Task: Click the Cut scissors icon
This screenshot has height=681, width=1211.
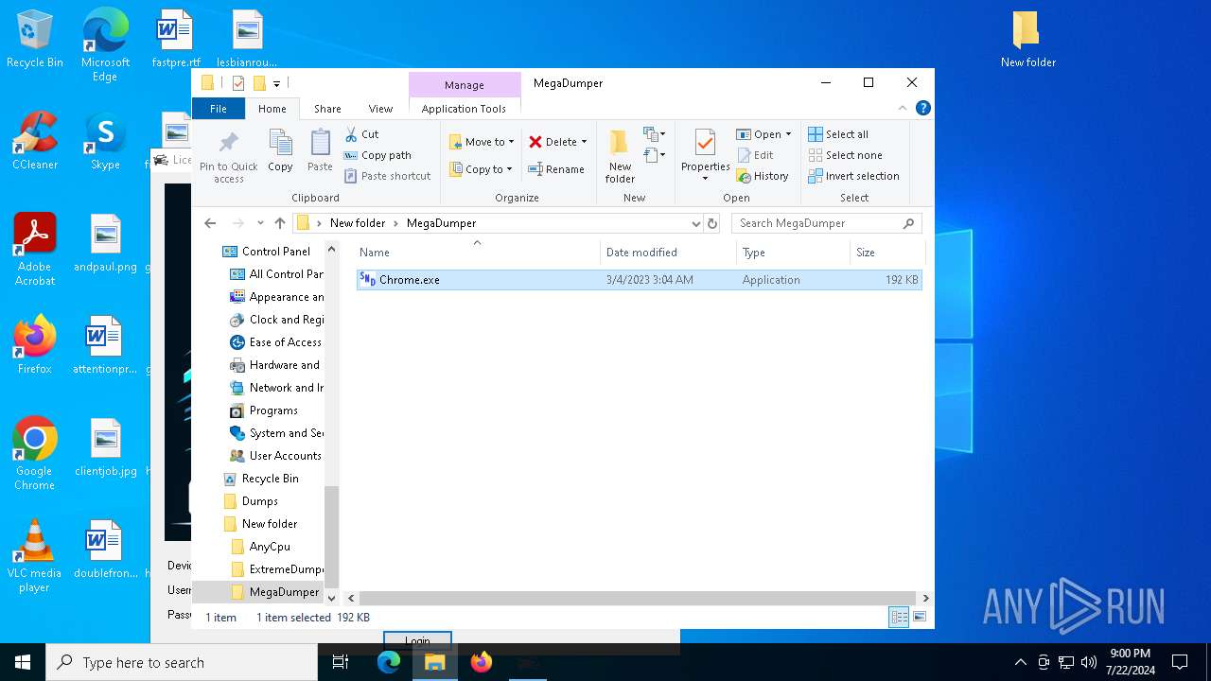Action: pos(351,134)
